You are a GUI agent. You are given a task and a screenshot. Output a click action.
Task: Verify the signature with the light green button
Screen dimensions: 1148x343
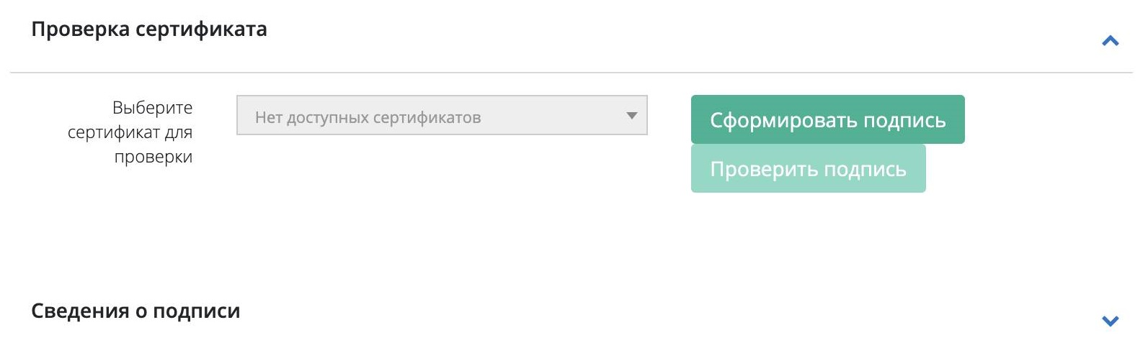808,168
